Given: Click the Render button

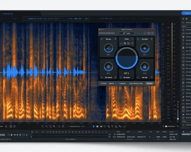Looking at the screenshot, I should 150,83.
